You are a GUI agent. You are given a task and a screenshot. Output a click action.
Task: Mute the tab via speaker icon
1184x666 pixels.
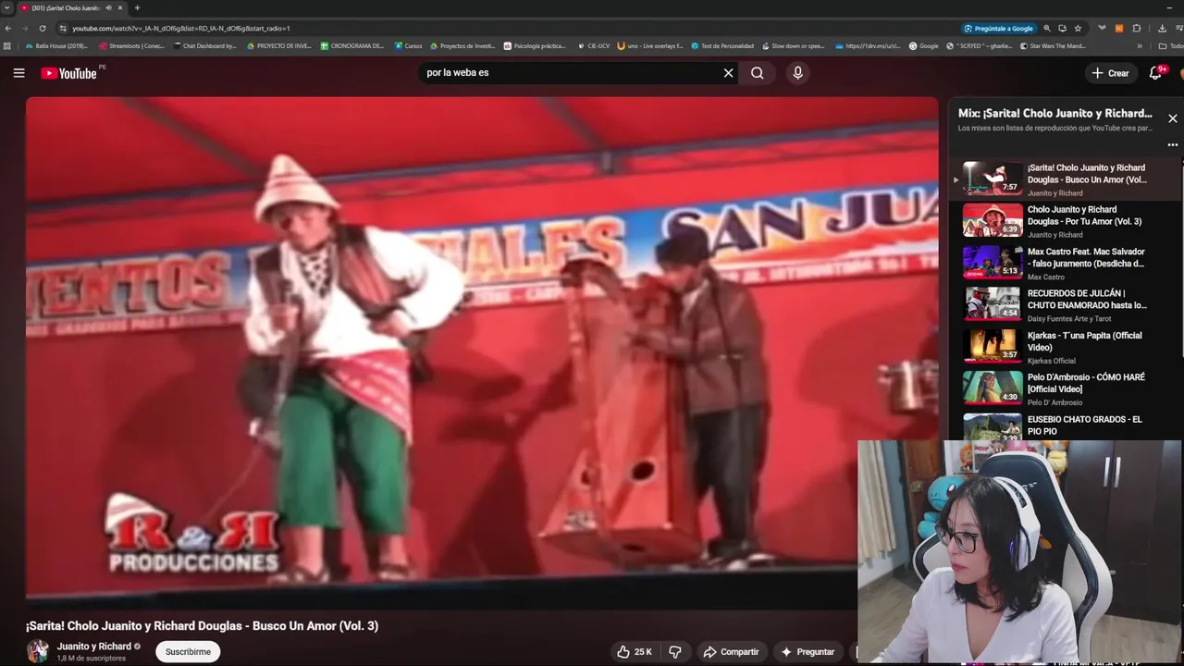point(108,7)
